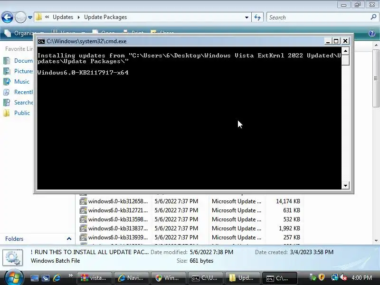Expand the arrow after Updates breadcrumb
Viewport: 380px width, 285px height.
click(x=78, y=17)
